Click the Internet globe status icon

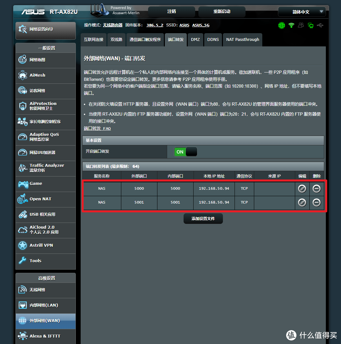(281, 25)
